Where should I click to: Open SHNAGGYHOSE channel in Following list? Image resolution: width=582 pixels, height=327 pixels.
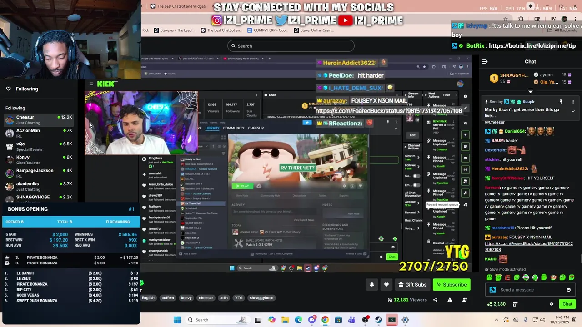39,198
